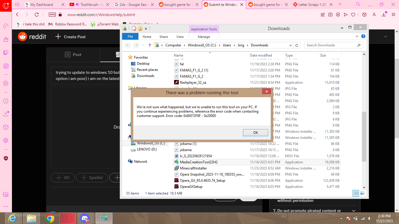Open Opera sidebar settings gear
Viewport: 399px width, 224px height.
click(x=6, y=141)
